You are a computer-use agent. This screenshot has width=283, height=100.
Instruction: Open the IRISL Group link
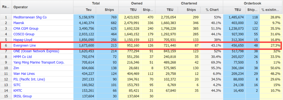[x=23, y=96]
